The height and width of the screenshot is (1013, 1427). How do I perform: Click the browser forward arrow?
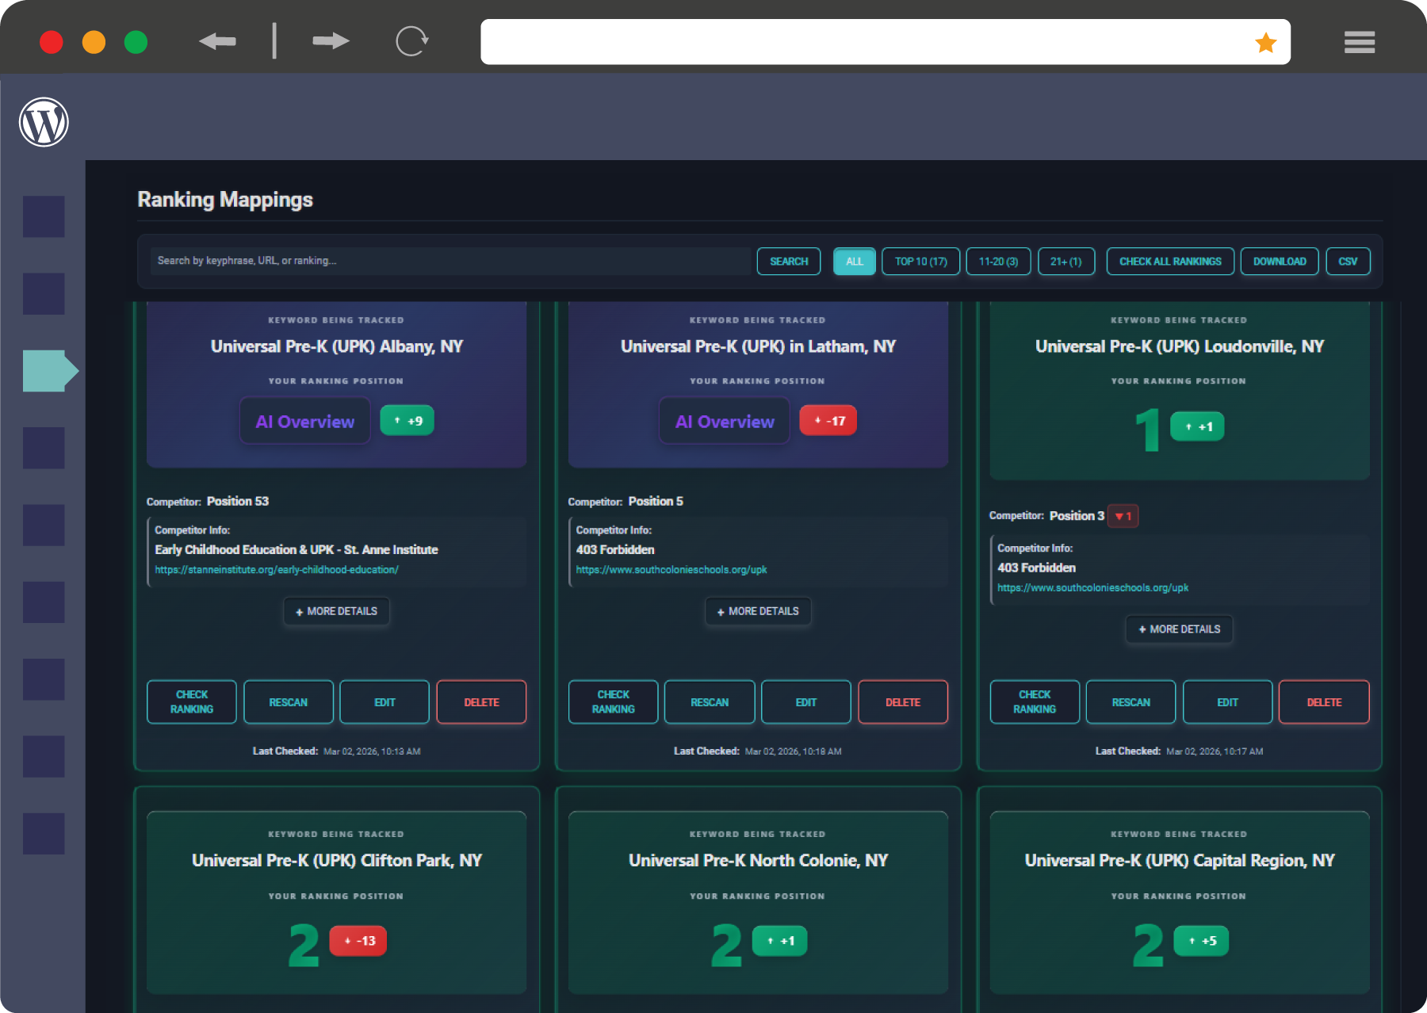pos(331,41)
